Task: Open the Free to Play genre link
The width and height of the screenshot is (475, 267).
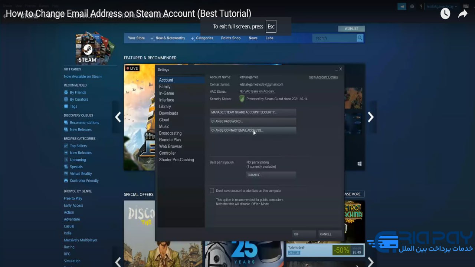Action: pos(73,198)
